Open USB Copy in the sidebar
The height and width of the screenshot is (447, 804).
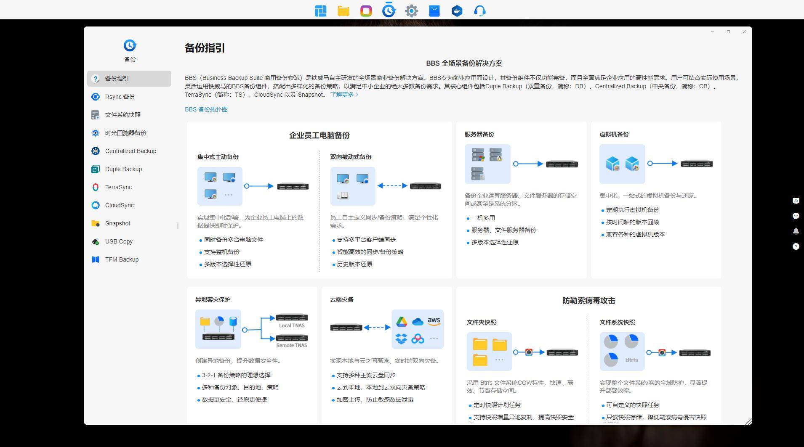(119, 241)
